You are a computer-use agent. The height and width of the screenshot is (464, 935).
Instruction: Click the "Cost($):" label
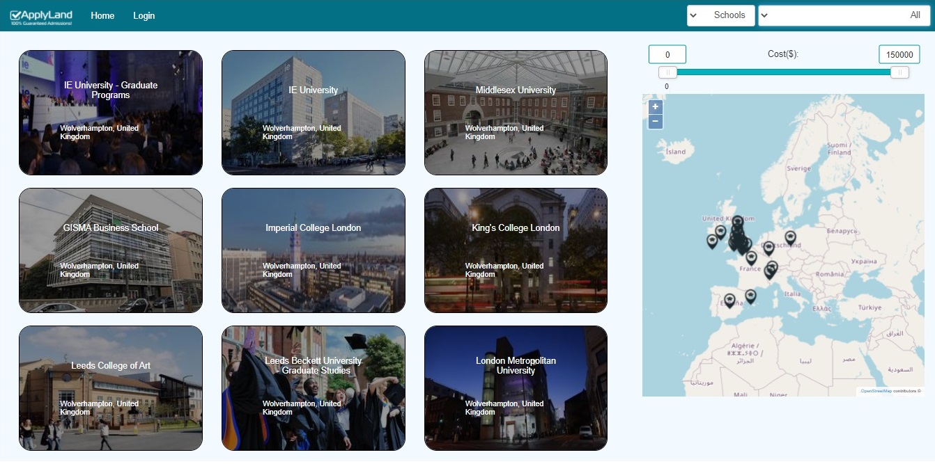point(782,54)
